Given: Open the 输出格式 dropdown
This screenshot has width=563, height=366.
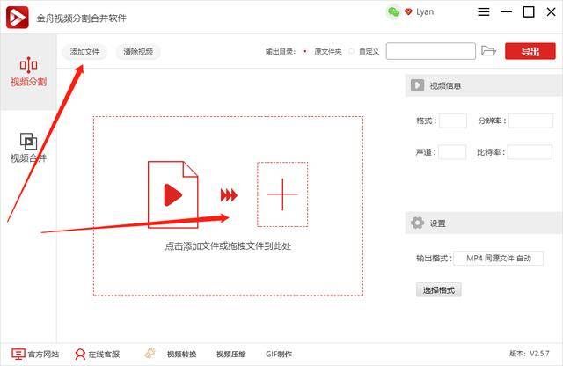Looking at the screenshot, I should (x=499, y=258).
